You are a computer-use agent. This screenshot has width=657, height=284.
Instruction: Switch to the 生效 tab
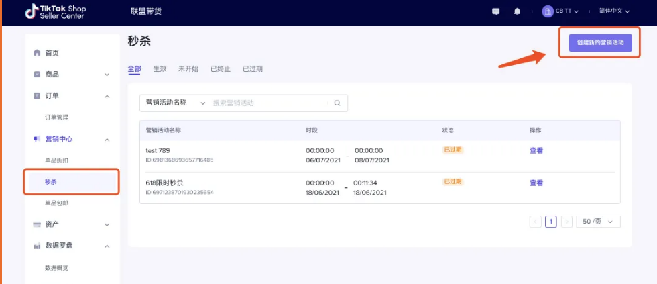[160, 69]
